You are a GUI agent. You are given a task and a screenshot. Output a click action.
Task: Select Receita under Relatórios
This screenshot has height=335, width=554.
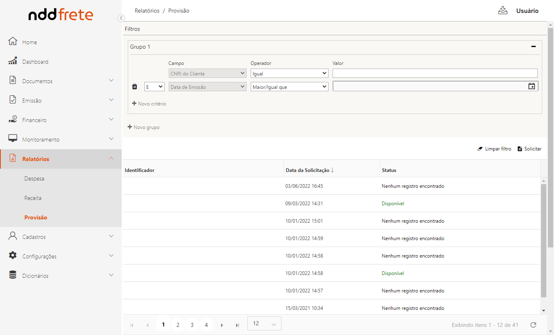coord(33,198)
